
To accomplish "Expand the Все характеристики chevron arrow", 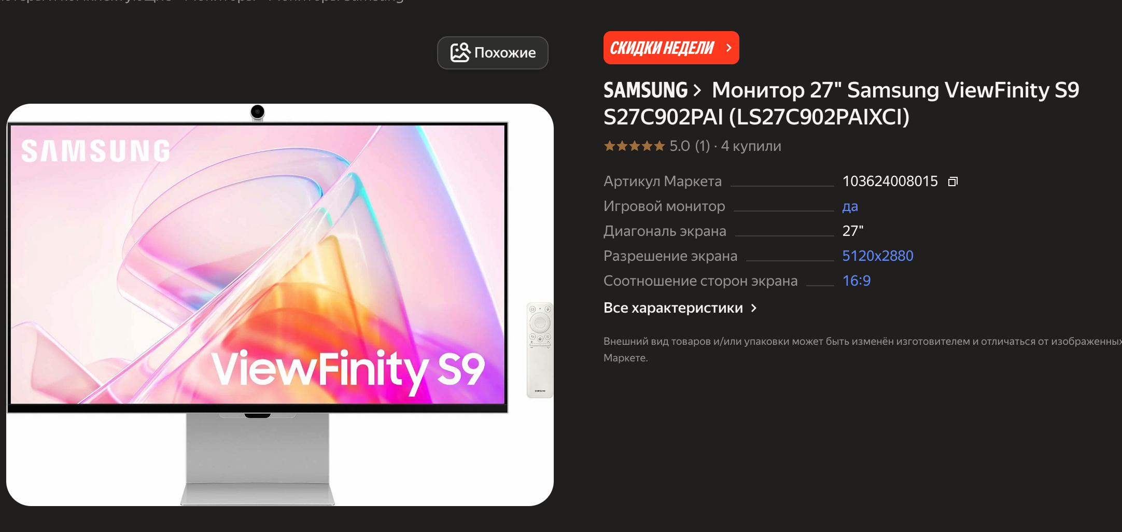I will click(754, 308).
